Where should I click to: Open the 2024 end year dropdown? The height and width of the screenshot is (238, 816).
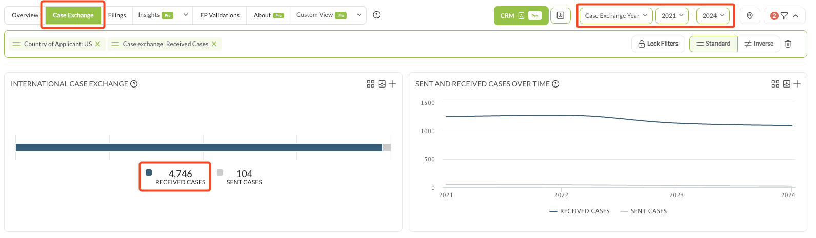pyautogui.click(x=713, y=15)
